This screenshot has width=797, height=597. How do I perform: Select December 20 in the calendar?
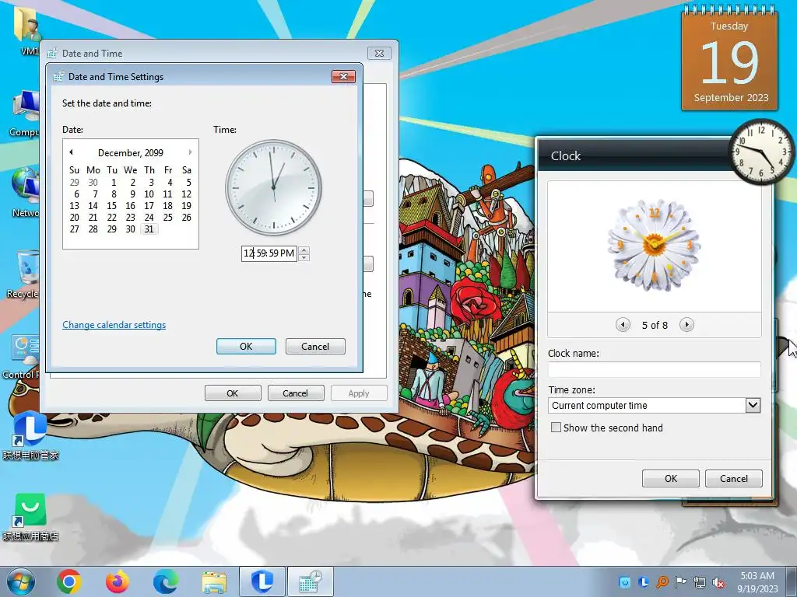(74, 218)
